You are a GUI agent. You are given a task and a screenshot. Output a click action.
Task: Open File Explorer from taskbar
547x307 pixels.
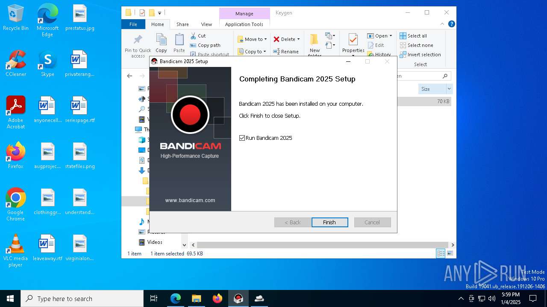[x=197, y=298]
